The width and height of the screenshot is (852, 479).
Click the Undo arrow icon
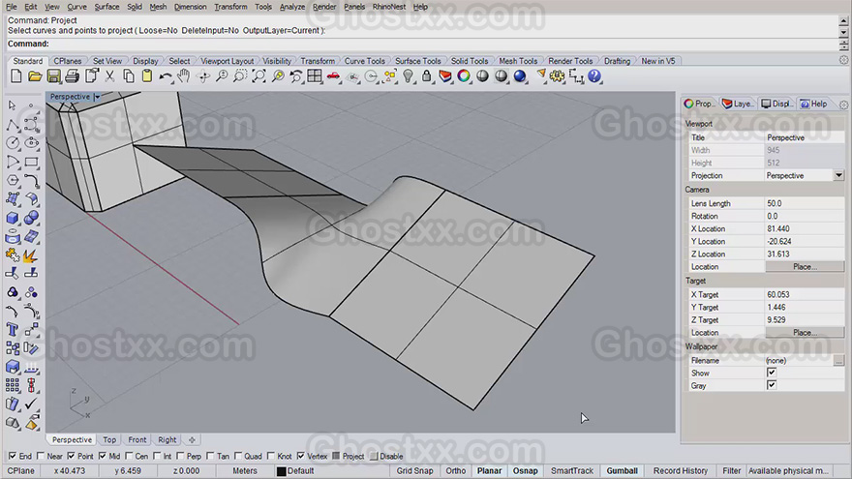point(166,76)
